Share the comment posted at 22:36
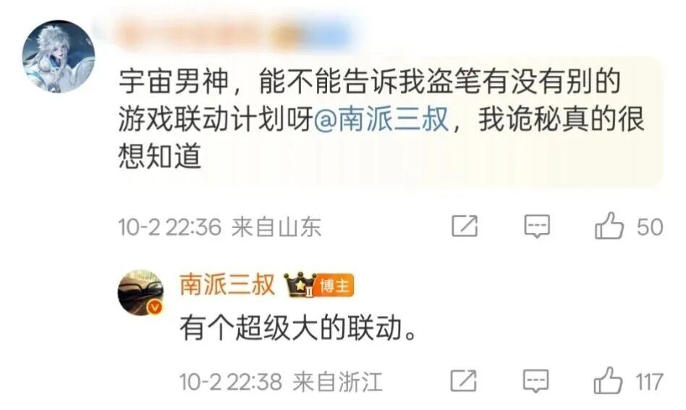The image size is (686, 410). tap(464, 226)
